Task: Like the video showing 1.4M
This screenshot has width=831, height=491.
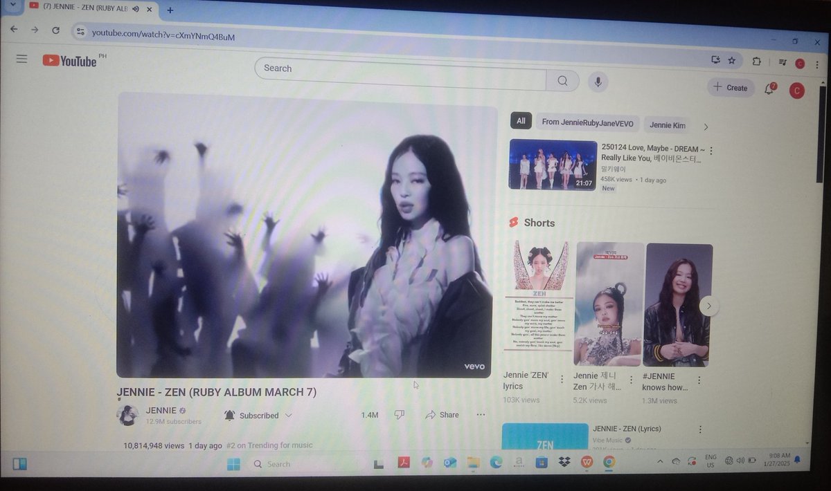Action: (369, 415)
